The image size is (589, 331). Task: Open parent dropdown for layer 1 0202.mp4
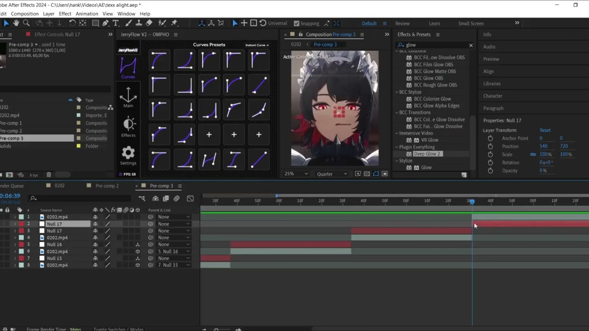173,217
